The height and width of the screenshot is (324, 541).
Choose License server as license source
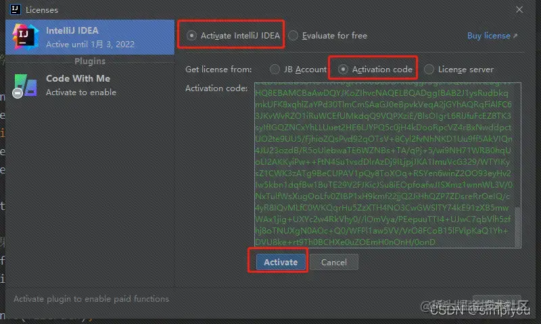tap(429, 69)
